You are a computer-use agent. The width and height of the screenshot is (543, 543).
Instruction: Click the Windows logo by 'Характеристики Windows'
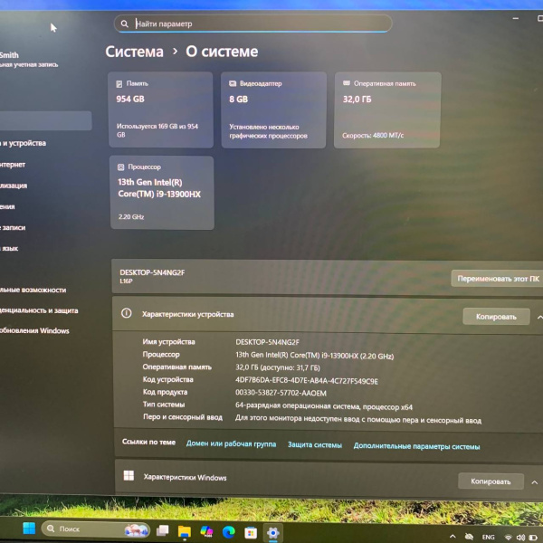[x=129, y=475]
